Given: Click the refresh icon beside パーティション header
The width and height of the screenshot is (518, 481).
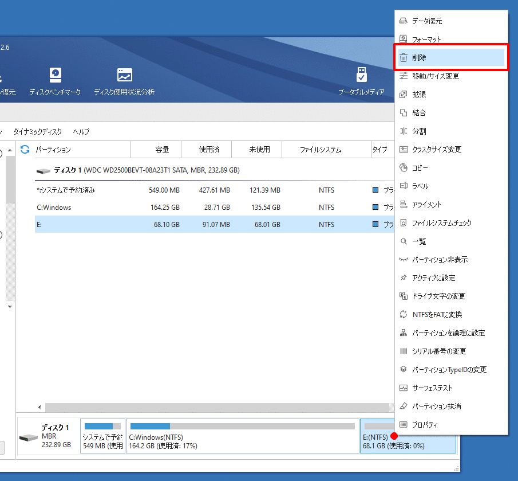Looking at the screenshot, I should [x=25, y=150].
